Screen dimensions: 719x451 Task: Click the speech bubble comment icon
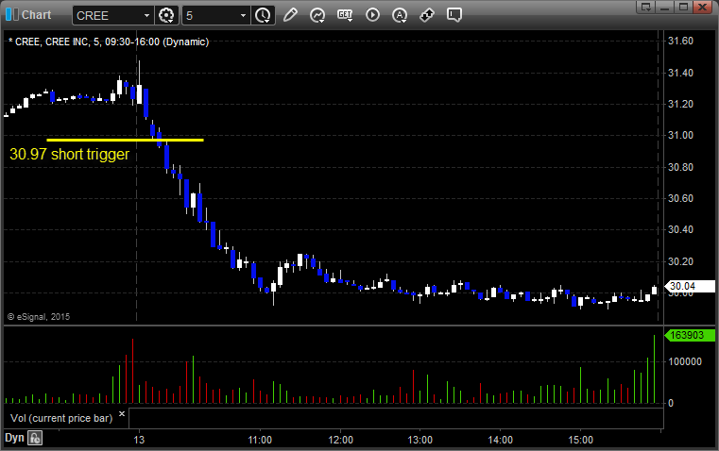454,15
